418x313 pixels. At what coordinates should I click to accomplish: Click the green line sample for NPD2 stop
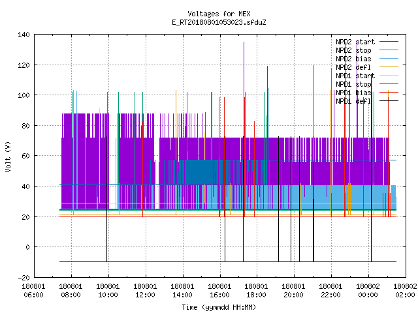[x=389, y=50]
